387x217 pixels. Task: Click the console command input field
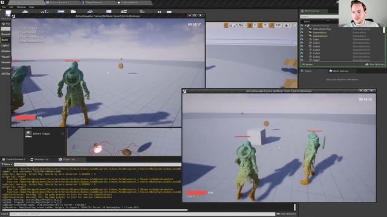click(142, 214)
